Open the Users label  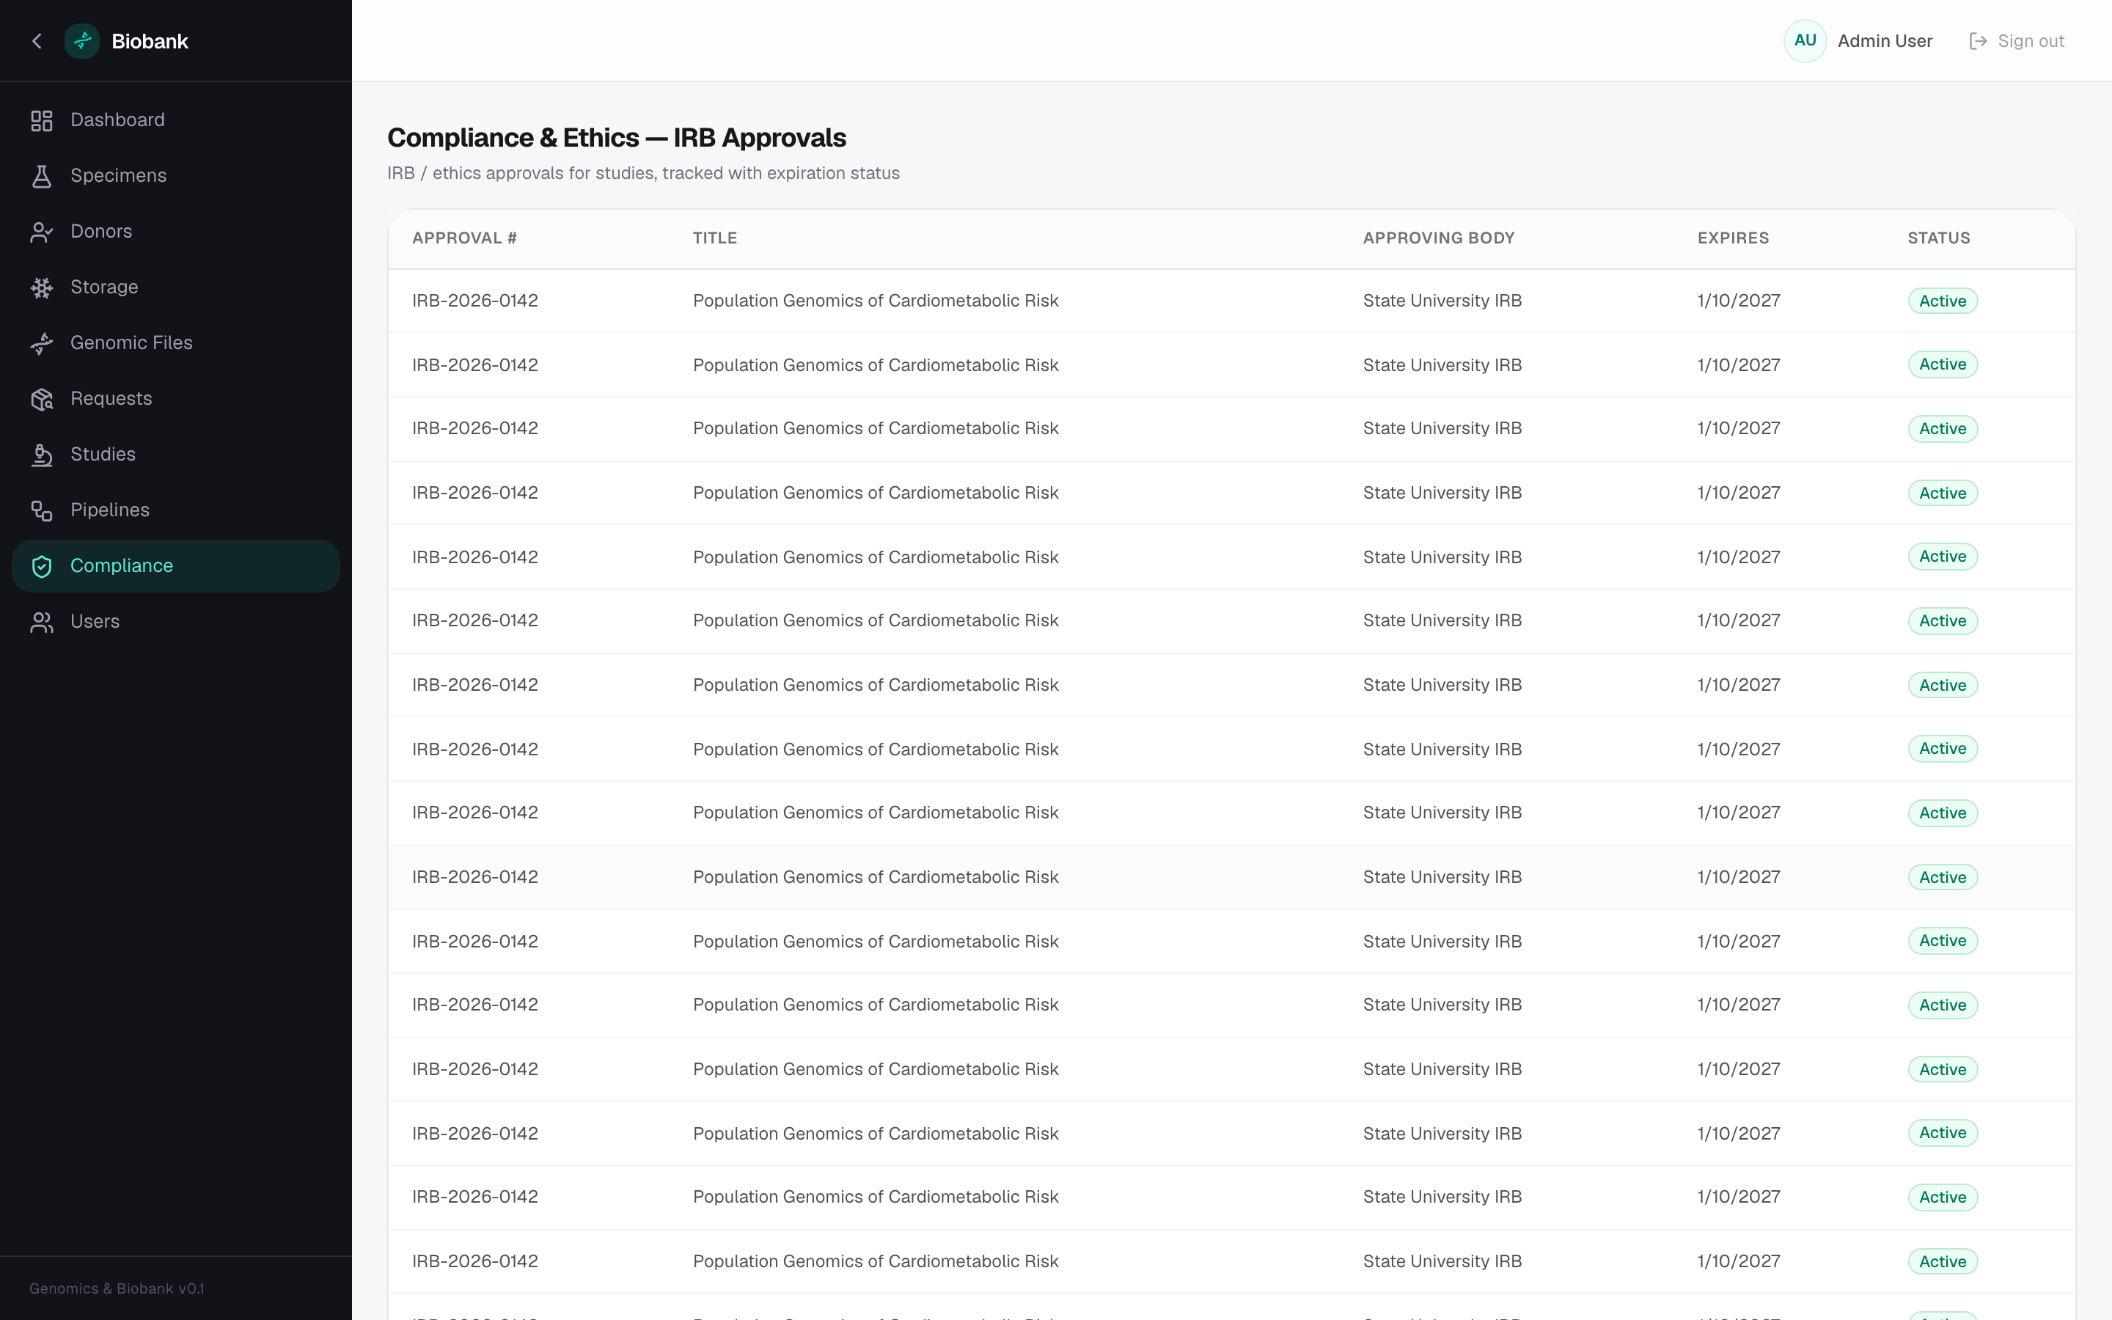tap(95, 622)
